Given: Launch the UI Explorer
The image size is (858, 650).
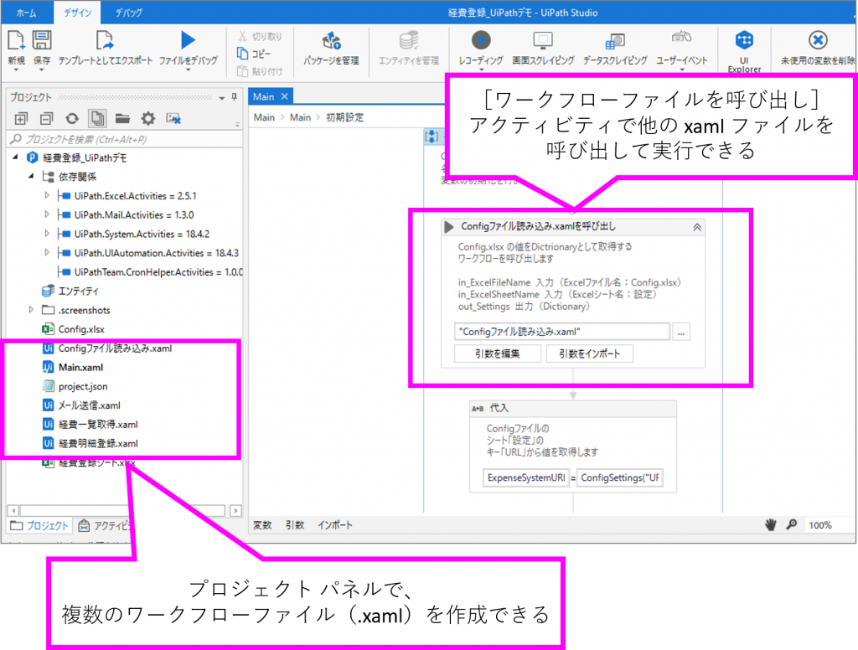Looking at the screenshot, I should click(744, 40).
